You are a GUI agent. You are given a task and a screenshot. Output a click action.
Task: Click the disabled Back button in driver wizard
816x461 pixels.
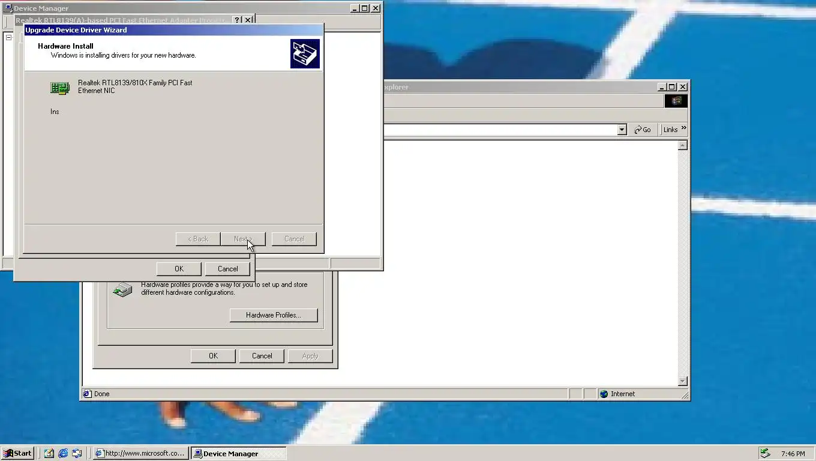point(198,239)
